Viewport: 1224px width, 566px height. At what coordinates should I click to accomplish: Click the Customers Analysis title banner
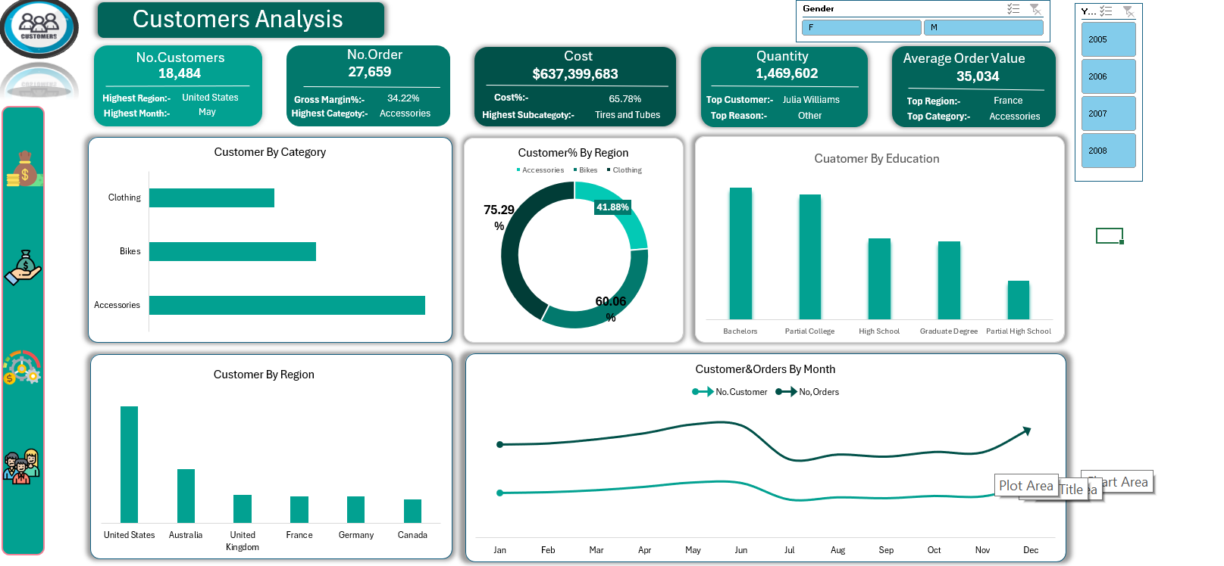[x=240, y=20]
